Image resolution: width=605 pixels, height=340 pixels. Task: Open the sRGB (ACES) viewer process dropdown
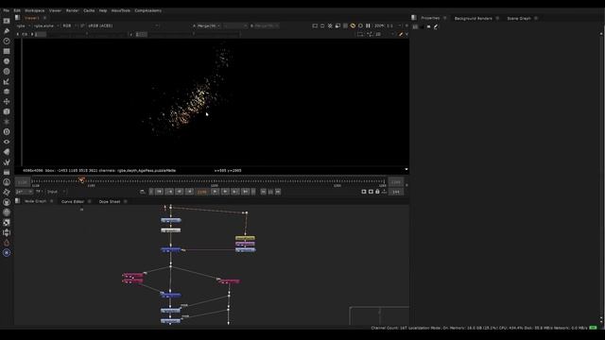[123, 25]
